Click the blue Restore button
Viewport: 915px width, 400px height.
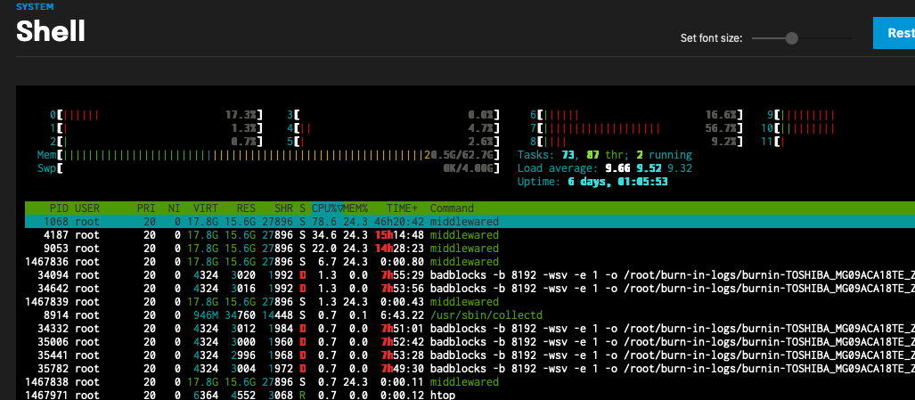click(894, 35)
